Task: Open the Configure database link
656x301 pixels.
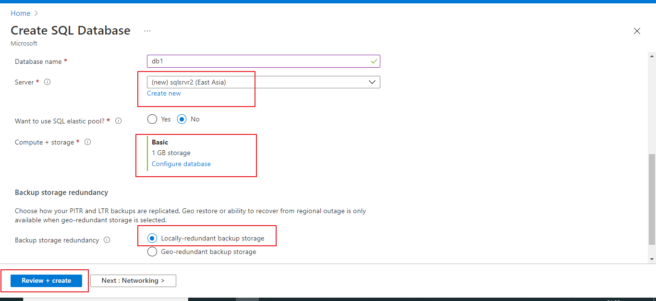Action: (x=181, y=164)
